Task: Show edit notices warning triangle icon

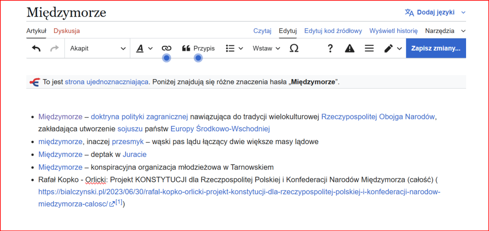Action: [350, 48]
